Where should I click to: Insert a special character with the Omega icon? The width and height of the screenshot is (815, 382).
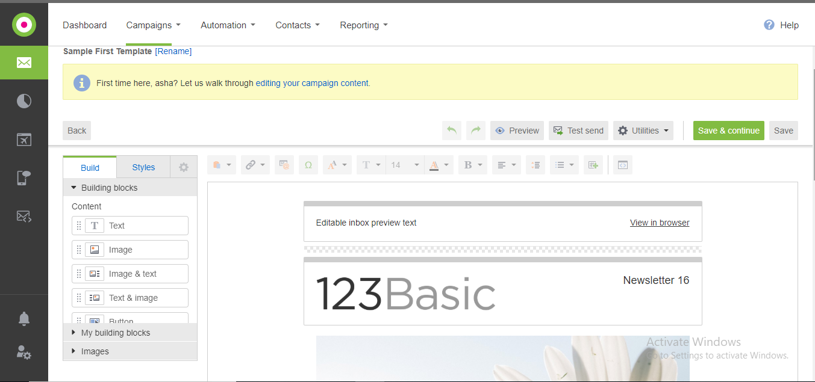308,165
